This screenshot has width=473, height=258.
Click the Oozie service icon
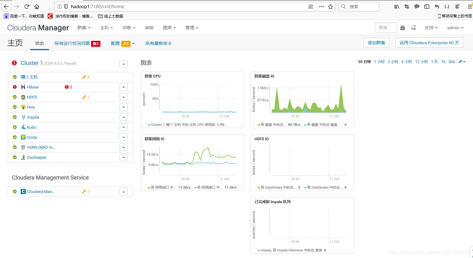coord(23,137)
